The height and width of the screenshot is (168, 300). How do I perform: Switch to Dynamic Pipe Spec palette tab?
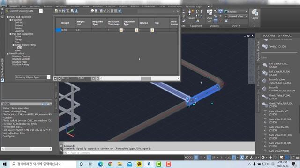(x=258, y=50)
